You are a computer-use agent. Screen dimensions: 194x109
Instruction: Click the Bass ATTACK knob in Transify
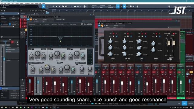(110, 41)
